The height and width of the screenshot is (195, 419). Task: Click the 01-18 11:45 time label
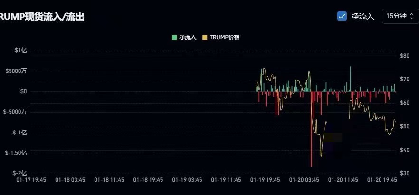tap(109, 180)
